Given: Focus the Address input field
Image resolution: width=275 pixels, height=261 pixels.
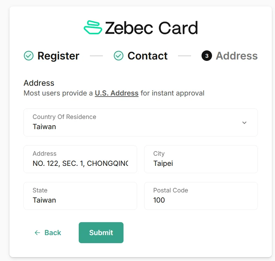Looking at the screenshot, I should (80, 163).
